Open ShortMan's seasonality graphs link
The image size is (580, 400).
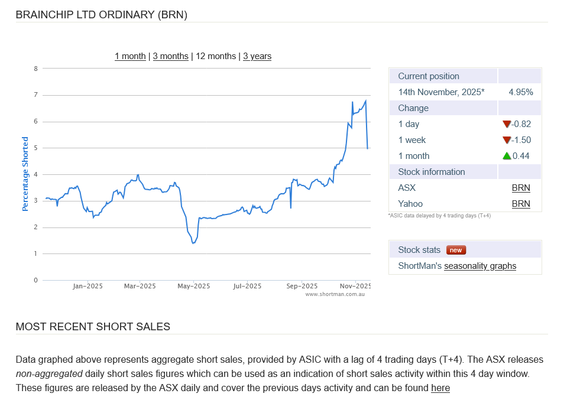(x=480, y=266)
